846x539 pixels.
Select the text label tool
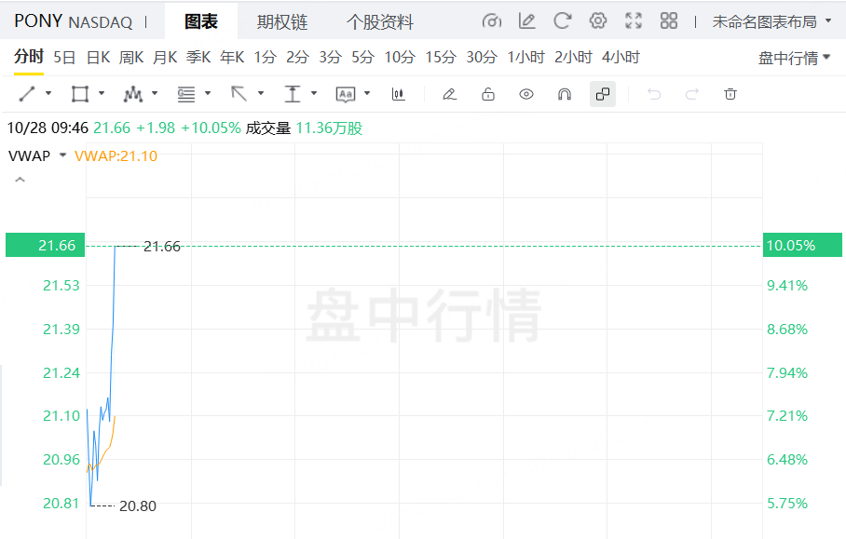[346, 94]
